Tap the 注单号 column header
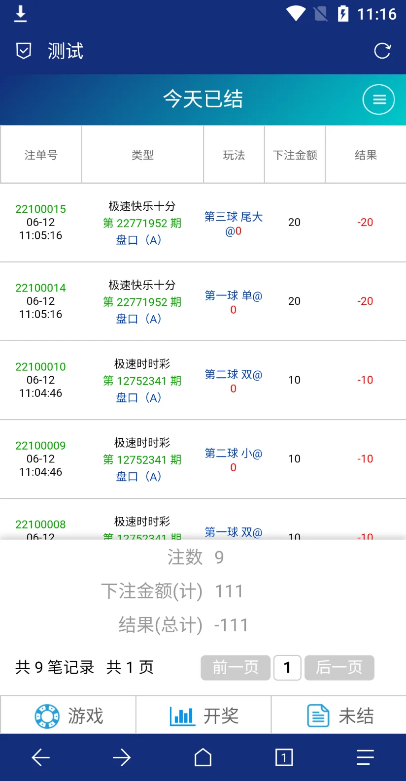This screenshot has height=781, width=406. pos(41,155)
